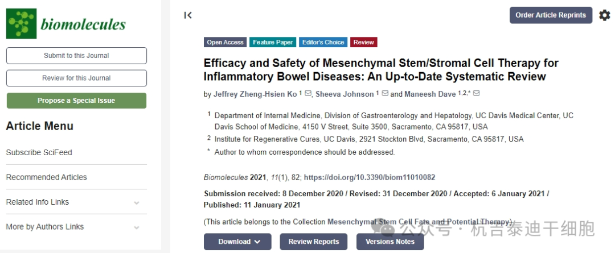Viewport: 615px width, 253px height.
Task: Click author name Maneesh Dave
Action: coord(430,94)
